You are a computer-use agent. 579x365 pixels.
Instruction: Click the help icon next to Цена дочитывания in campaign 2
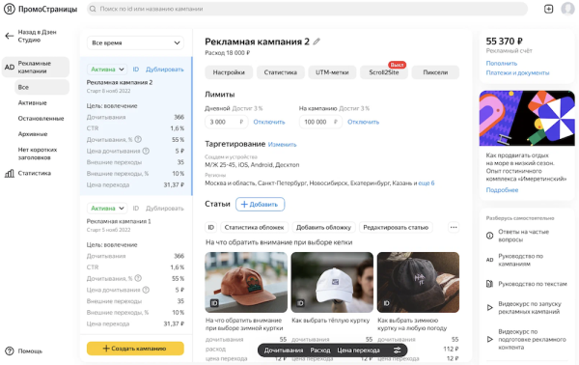(x=146, y=151)
